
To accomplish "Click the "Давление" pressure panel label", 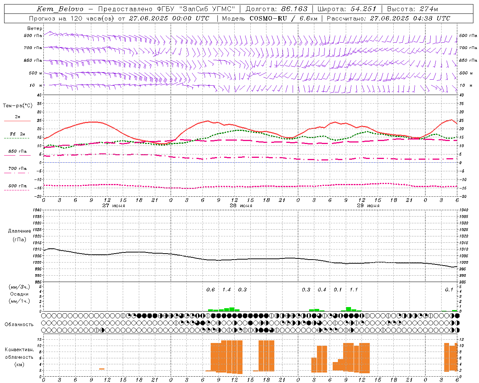I will coord(19,231).
